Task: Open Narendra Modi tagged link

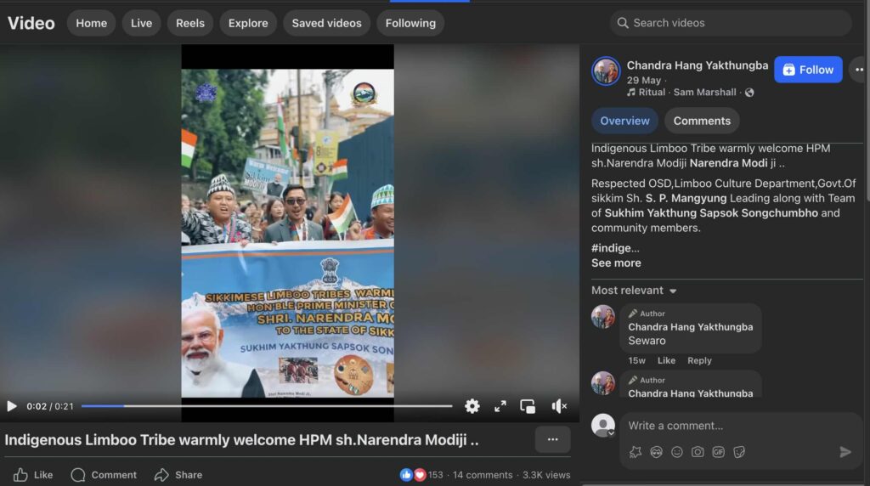Action: tap(728, 163)
